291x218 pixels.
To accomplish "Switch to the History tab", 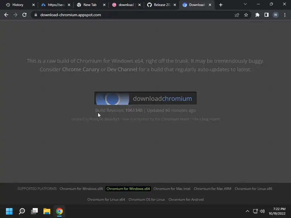I will pos(18,5).
